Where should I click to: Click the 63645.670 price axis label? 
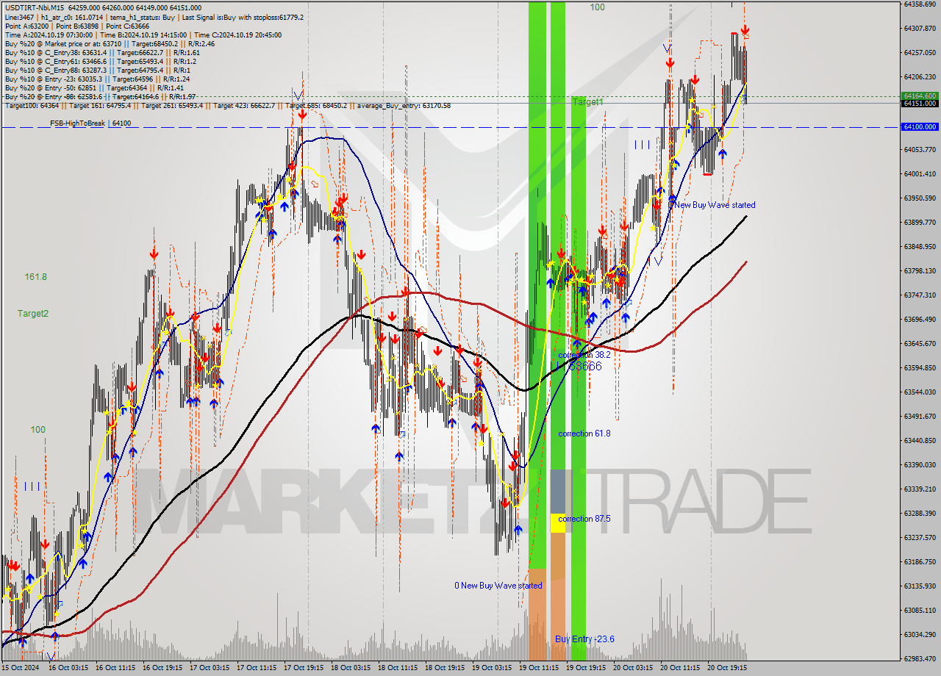(x=920, y=343)
